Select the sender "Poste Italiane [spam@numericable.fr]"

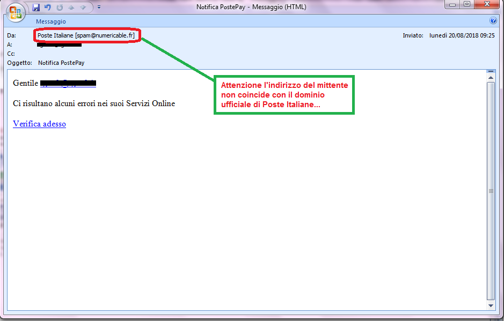(x=86, y=35)
